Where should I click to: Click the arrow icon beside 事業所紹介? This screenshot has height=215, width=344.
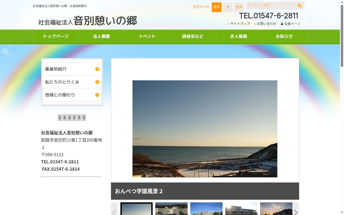pos(97,69)
